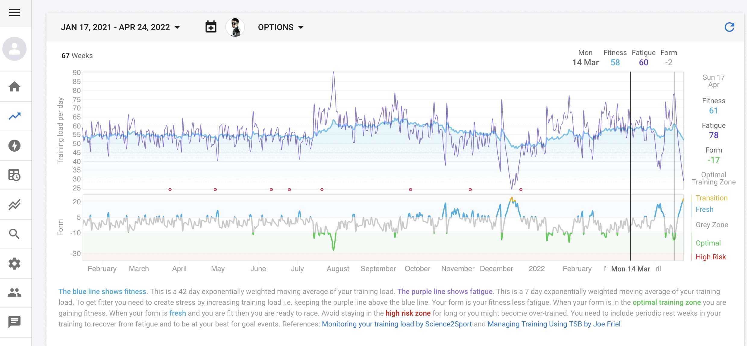
Task: Click the compare lines sidebar icon
Action: [14, 205]
